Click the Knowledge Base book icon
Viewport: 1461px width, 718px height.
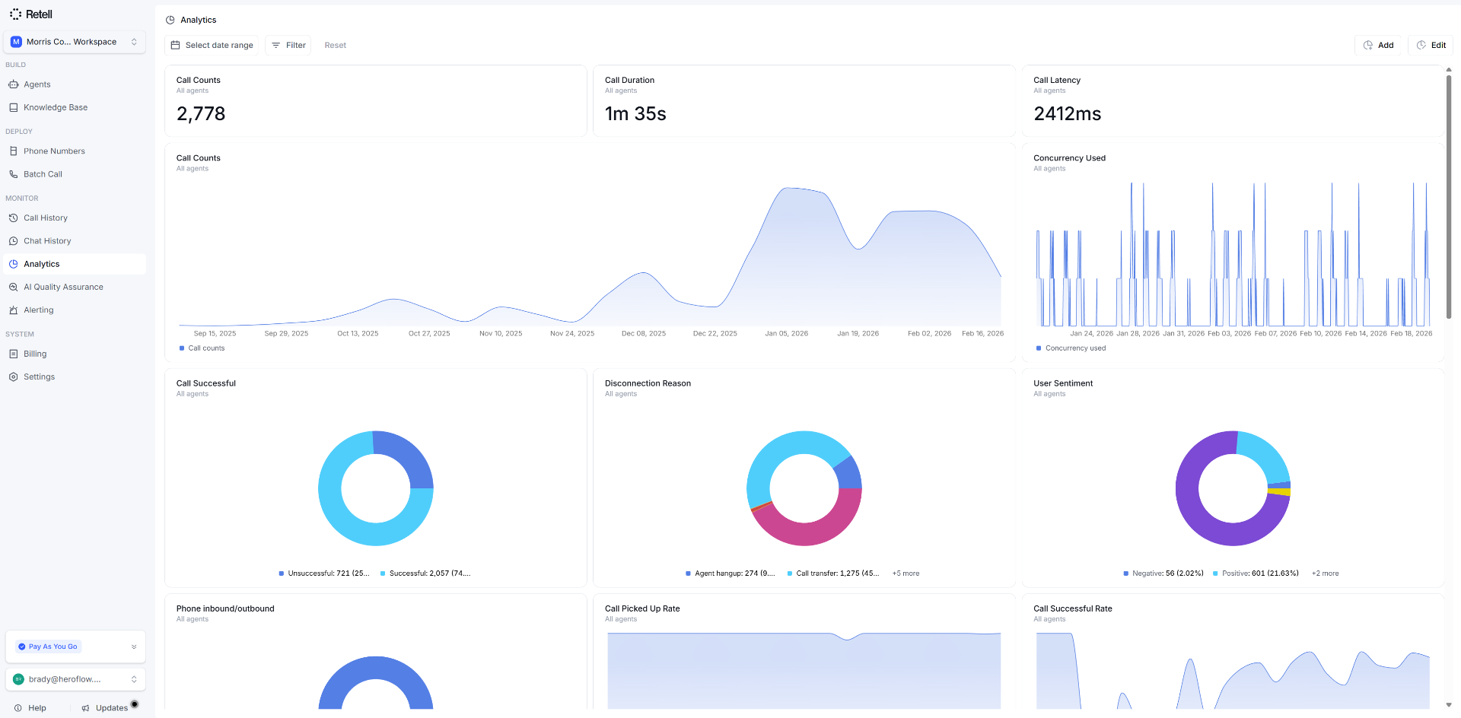click(14, 107)
